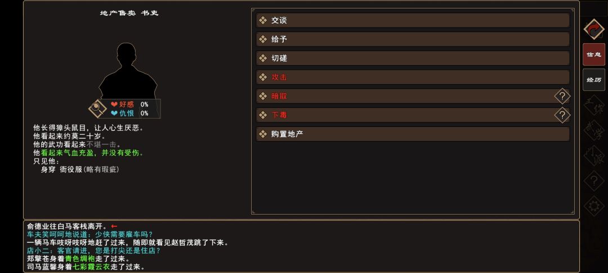
Task: Click the question mark icon beside 下毒
Action: [562, 115]
